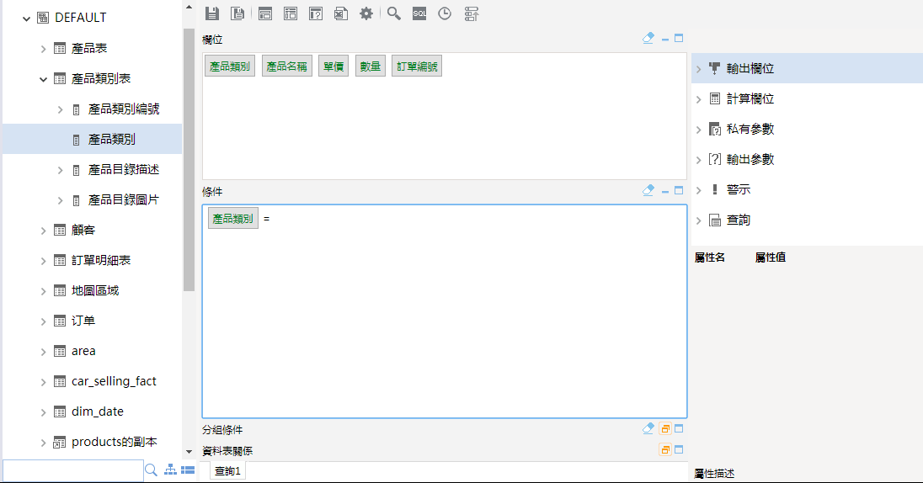
Task: Click the Save As icon
Action: (x=237, y=13)
